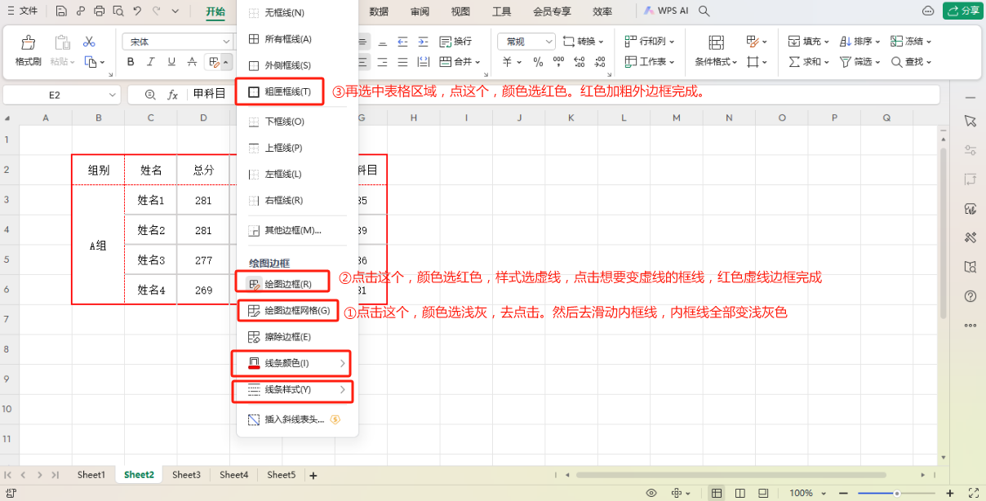
Task: Click the Sort 排序 button
Action: [x=860, y=42]
